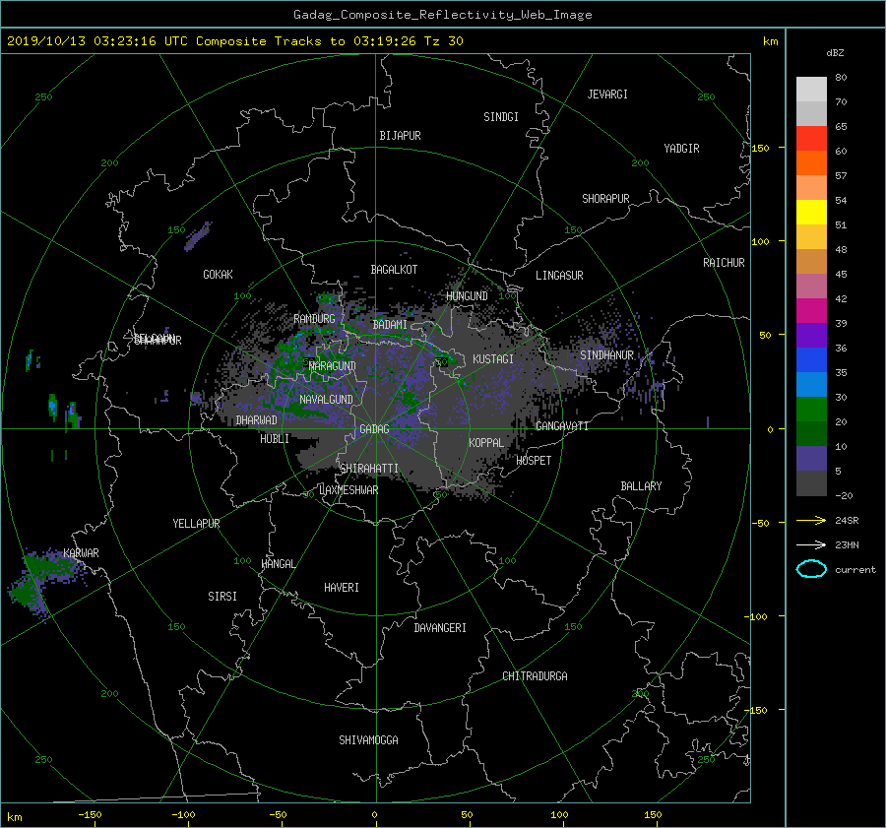Click the yellow 24SR arrow icon
Viewport: 886px width, 828px height.
pos(811,520)
